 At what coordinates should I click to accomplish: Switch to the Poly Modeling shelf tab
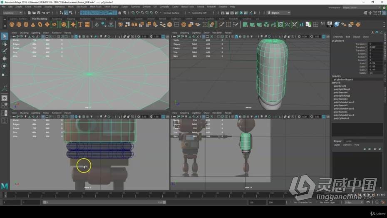click(40, 19)
